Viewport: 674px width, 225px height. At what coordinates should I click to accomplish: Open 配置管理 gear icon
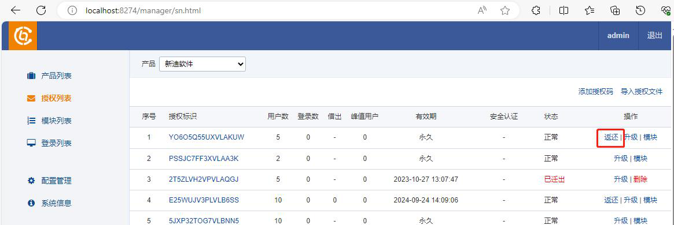coord(31,181)
